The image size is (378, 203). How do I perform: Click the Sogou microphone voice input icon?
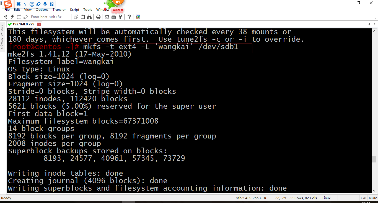45,4
